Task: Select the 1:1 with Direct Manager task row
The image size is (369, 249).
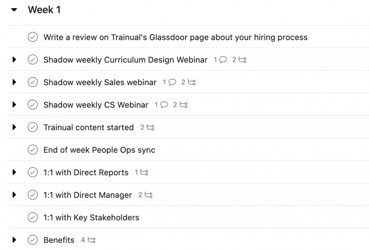Action: coord(88,195)
